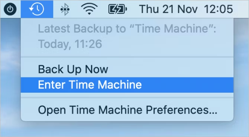This screenshot has width=249, height=137.
Task: Start a backup via Back Up Now
Action: 73,69
